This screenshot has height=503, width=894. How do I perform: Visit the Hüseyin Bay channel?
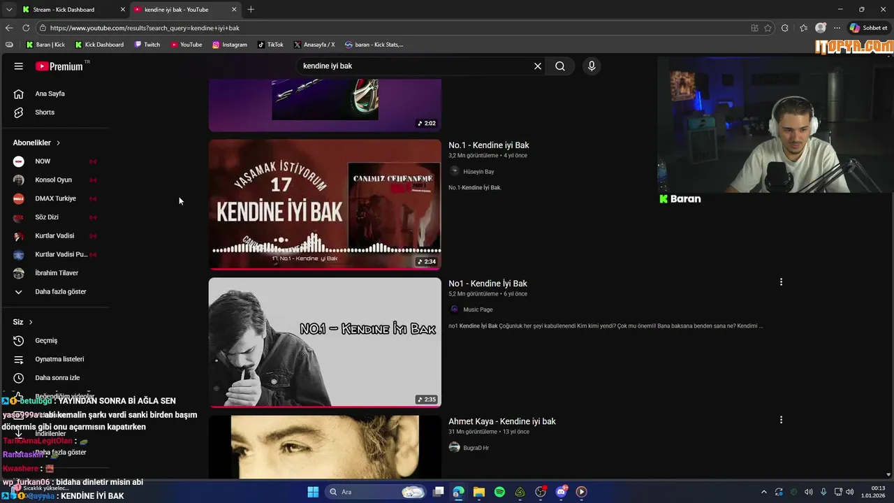(x=478, y=172)
